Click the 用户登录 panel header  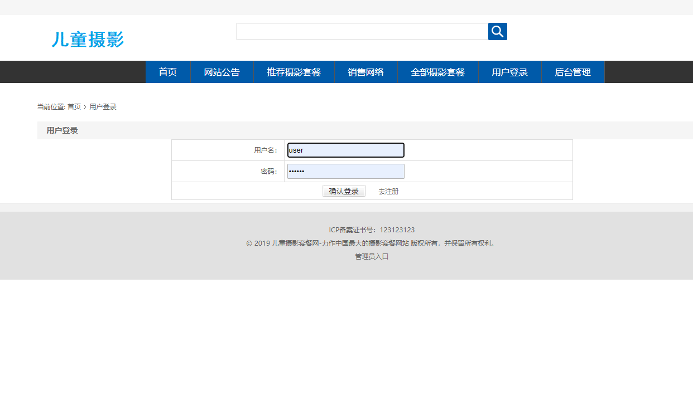[62, 130]
